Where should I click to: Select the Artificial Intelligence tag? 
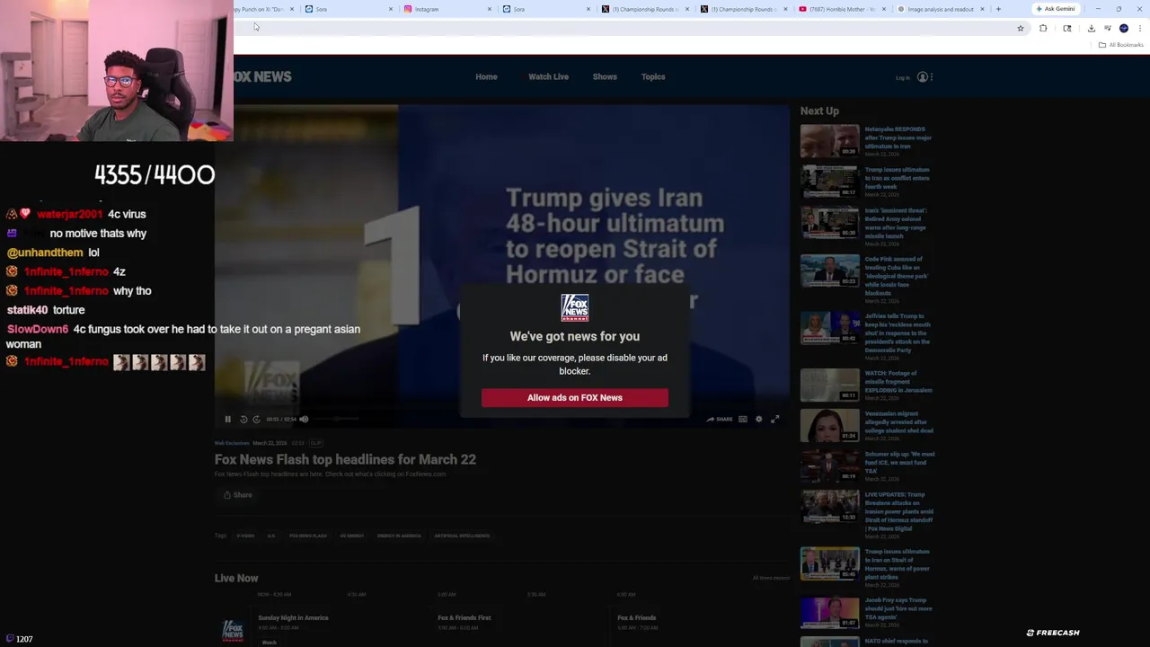click(462, 536)
